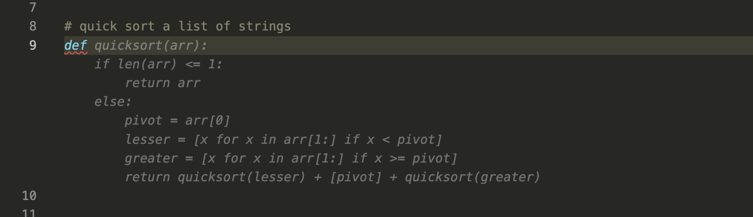Click line number 11 in the gutter
Viewport: 753px width, 217px height.
29,213
